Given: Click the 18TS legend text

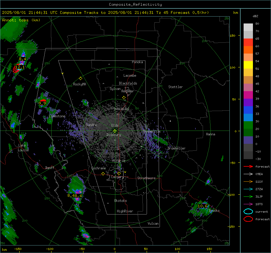Looking at the screenshot, I should point(259,204).
